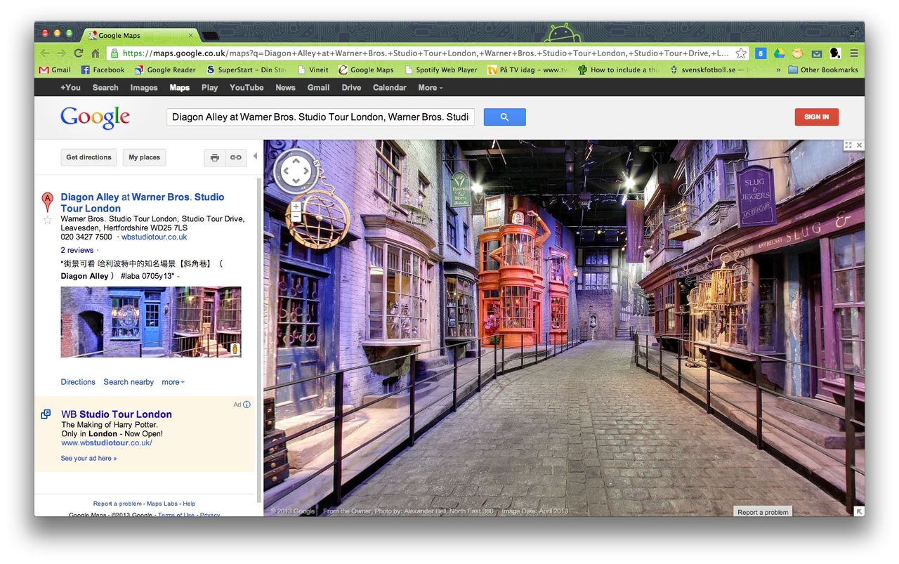
Task: Open the Facebook bookmark
Action: 103,70
